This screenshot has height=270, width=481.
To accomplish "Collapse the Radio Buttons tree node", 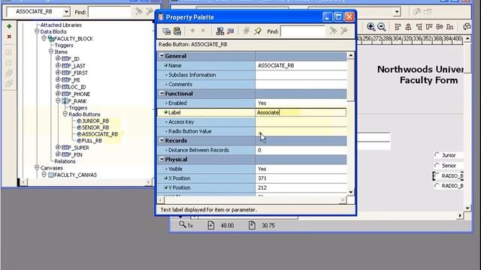I will tap(65, 114).
